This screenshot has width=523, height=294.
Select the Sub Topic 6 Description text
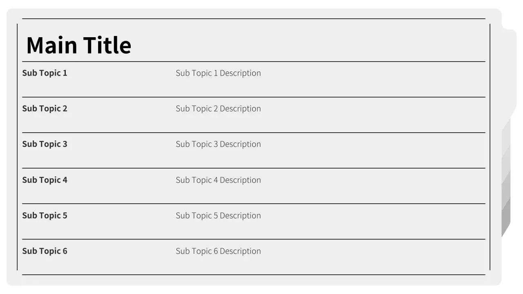coord(218,251)
